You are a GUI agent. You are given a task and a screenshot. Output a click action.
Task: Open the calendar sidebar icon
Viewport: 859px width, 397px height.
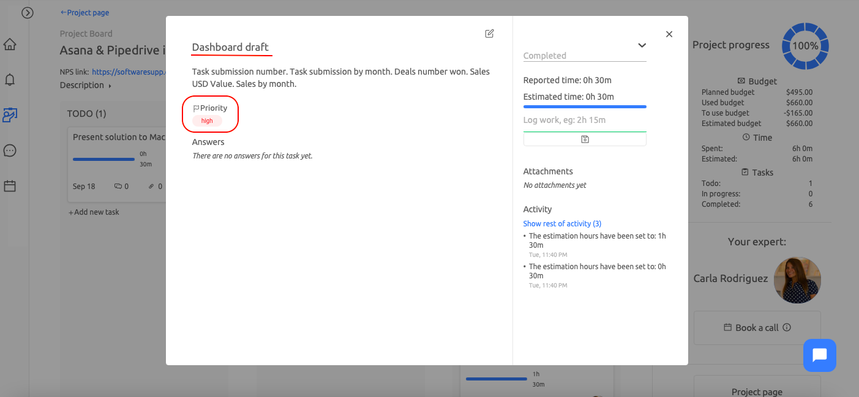tap(10, 186)
